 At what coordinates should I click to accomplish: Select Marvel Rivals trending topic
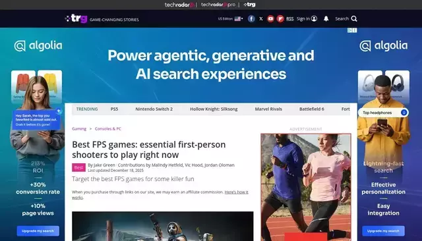(x=268, y=109)
